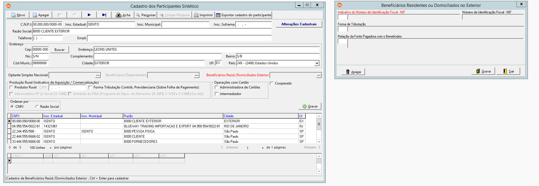This screenshot has height=186, width=539.
Task: Go to the previous record arrow in the toolbar
Action: 74,15
